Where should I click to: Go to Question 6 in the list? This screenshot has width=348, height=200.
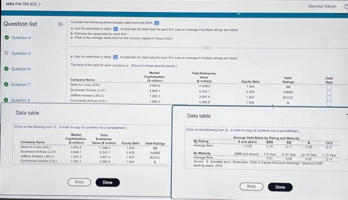[x=21, y=69]
